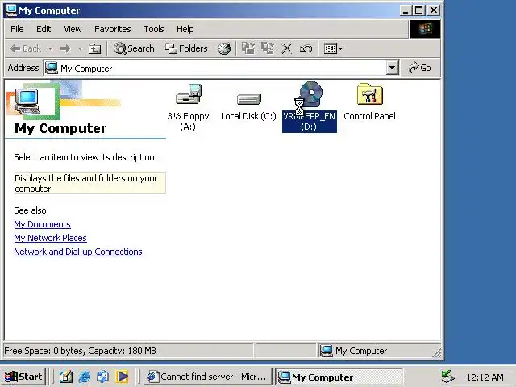Launch Outlook Express from quick launch
The width and height of the screenshot is (516, 387).
[x=103, y=377]
